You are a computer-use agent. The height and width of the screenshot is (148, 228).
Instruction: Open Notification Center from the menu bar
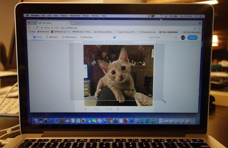pos(201,16)
